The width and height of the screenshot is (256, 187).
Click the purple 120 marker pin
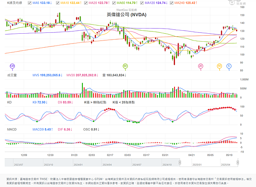pyautogui.click(x=12, y=66)
